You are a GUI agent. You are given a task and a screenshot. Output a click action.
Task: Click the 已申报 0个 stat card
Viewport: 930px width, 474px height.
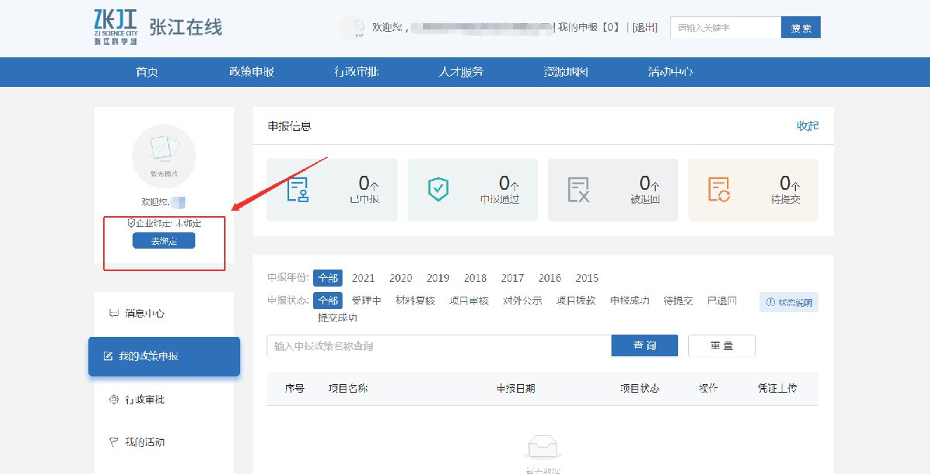pos(332,191)
